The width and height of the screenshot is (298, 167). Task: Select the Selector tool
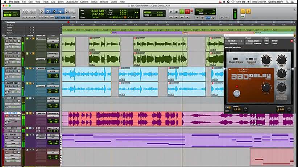54,12
